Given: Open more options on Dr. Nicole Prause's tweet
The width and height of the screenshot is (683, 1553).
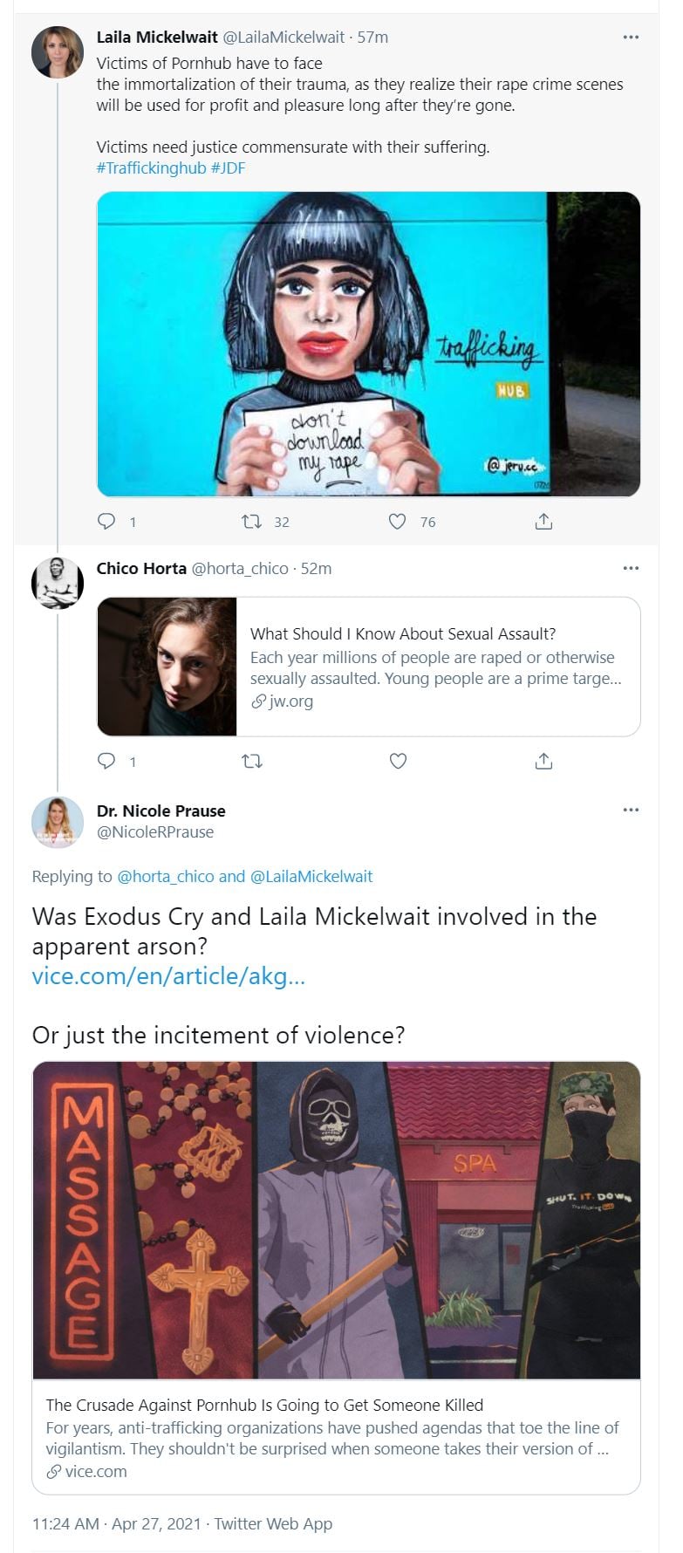Looking at the screenshot, I should click(x=631, y=811).
